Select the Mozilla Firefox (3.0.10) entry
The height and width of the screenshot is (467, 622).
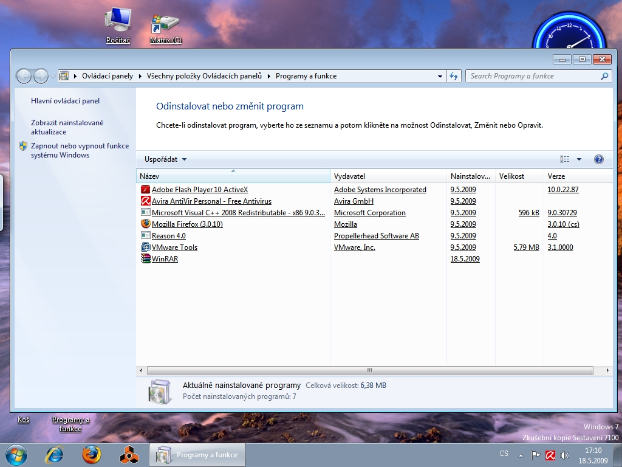coord(187,224)
